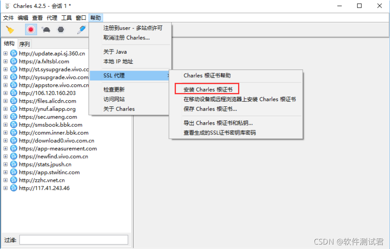
Task: Click the 过滤 filter input field
Action: (x=74, y=240)
